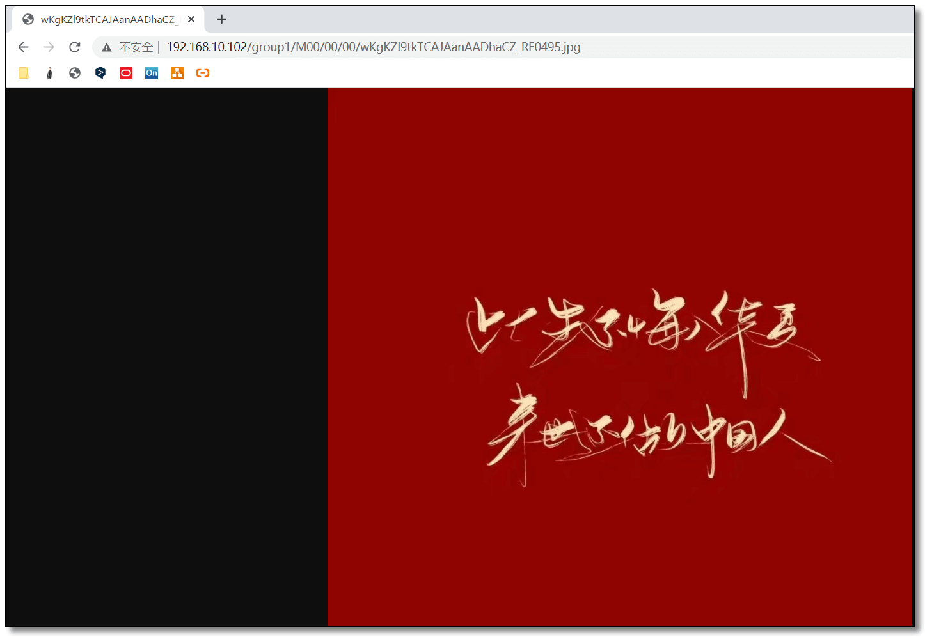Select the wKgKZl9tkTCAJAanAADhaCZ tab
The height and width of the screenshot is (637, 925).
(109, 19)
